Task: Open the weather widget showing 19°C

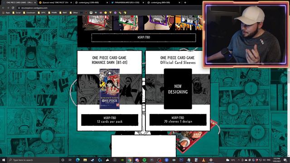Action: (x=231, y=160)
